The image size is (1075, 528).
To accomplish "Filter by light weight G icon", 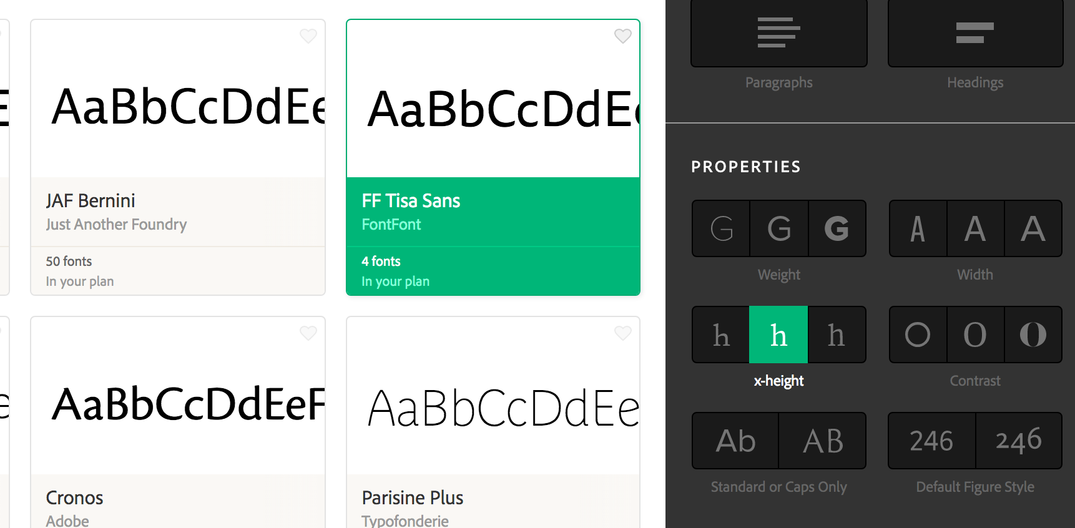I will click(721, 228).
